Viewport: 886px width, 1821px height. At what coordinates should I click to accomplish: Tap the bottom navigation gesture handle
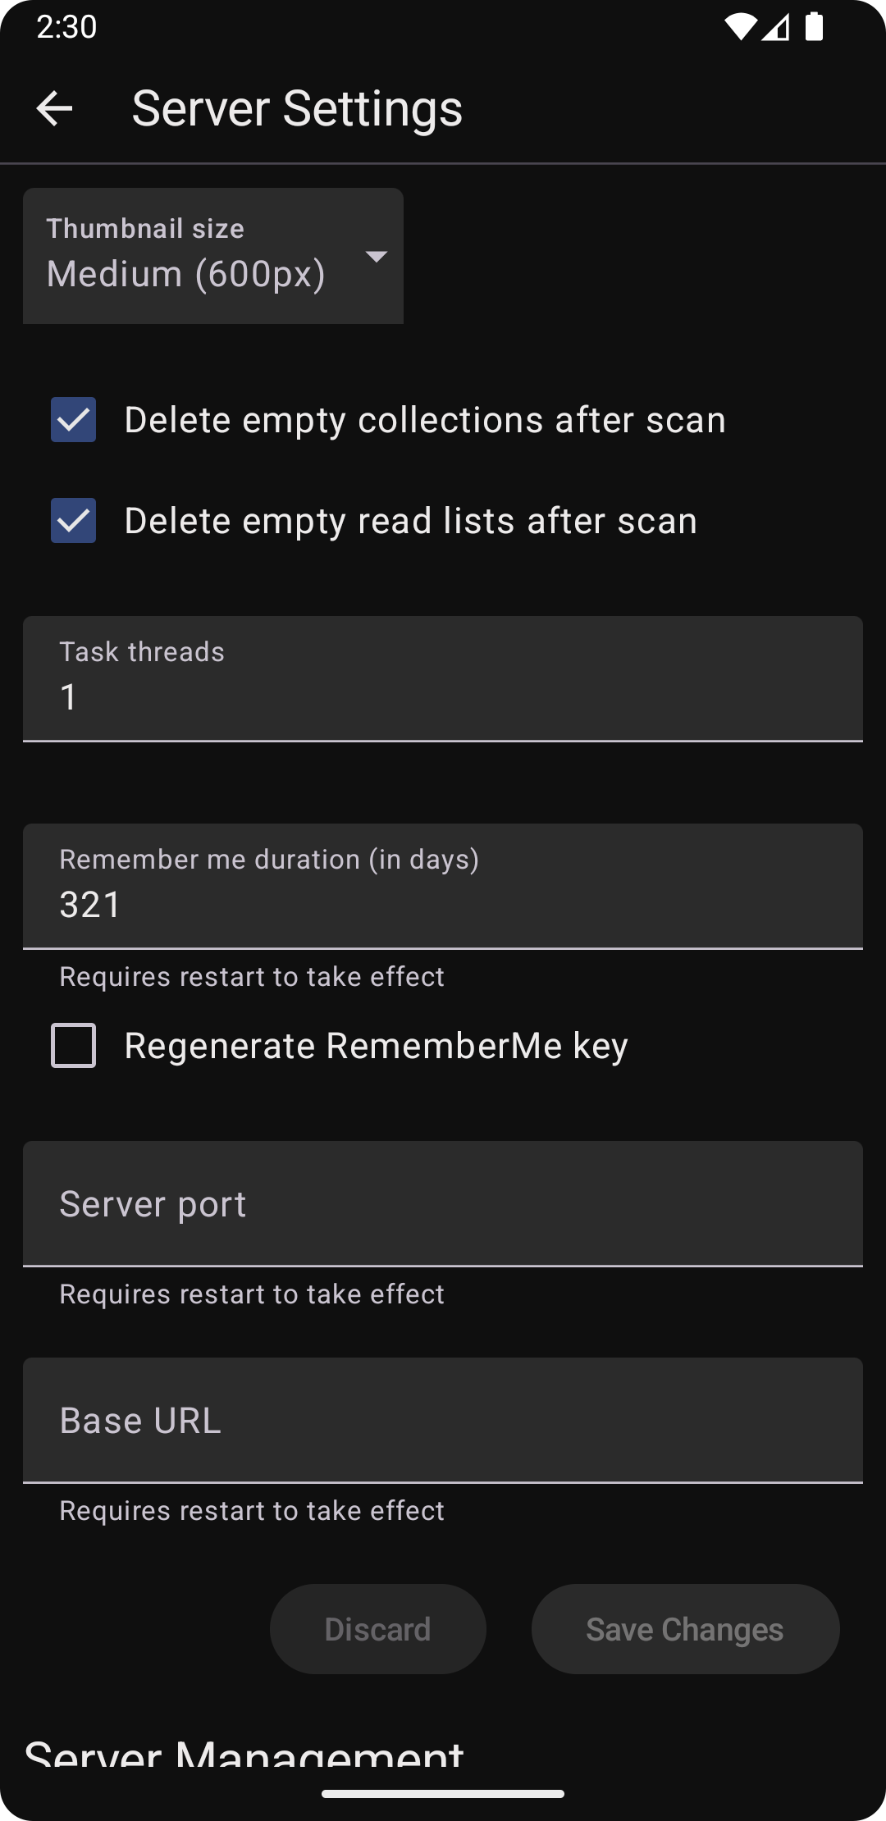(x=443, y=1794)
